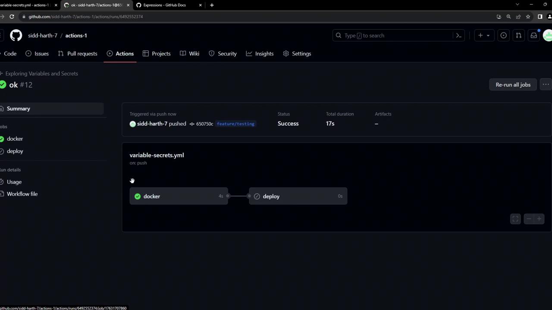Open the Projects tab
The width and height of the screenshot is (552, 310).
pyautogui.click(x=157, y=53)
